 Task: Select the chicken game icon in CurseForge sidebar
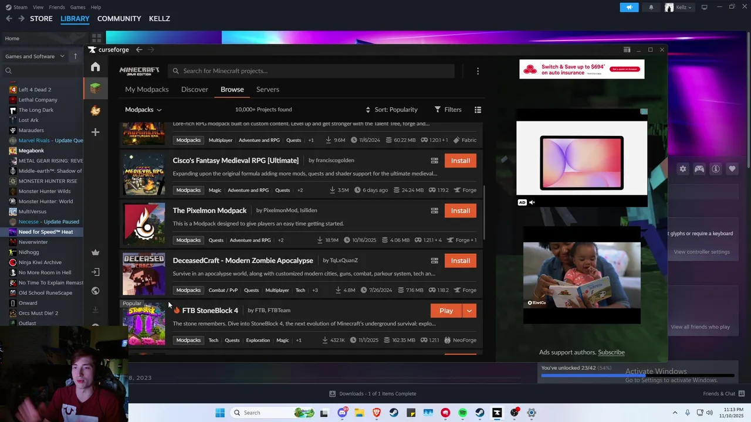click(95, 110)
